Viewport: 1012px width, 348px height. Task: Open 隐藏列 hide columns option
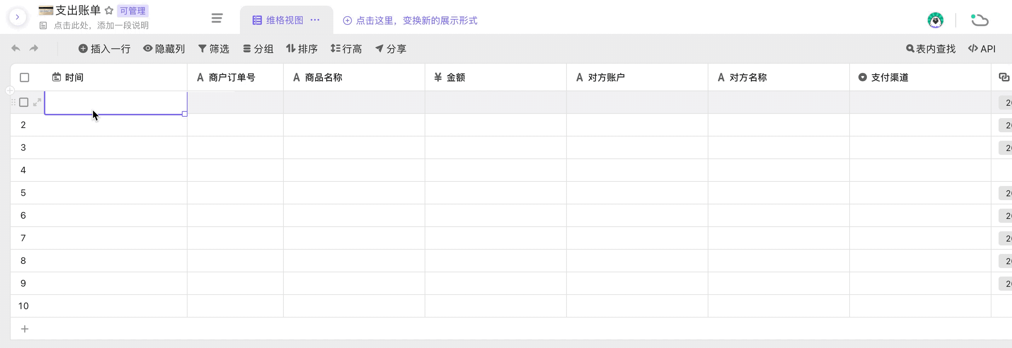tap(164, 49)
